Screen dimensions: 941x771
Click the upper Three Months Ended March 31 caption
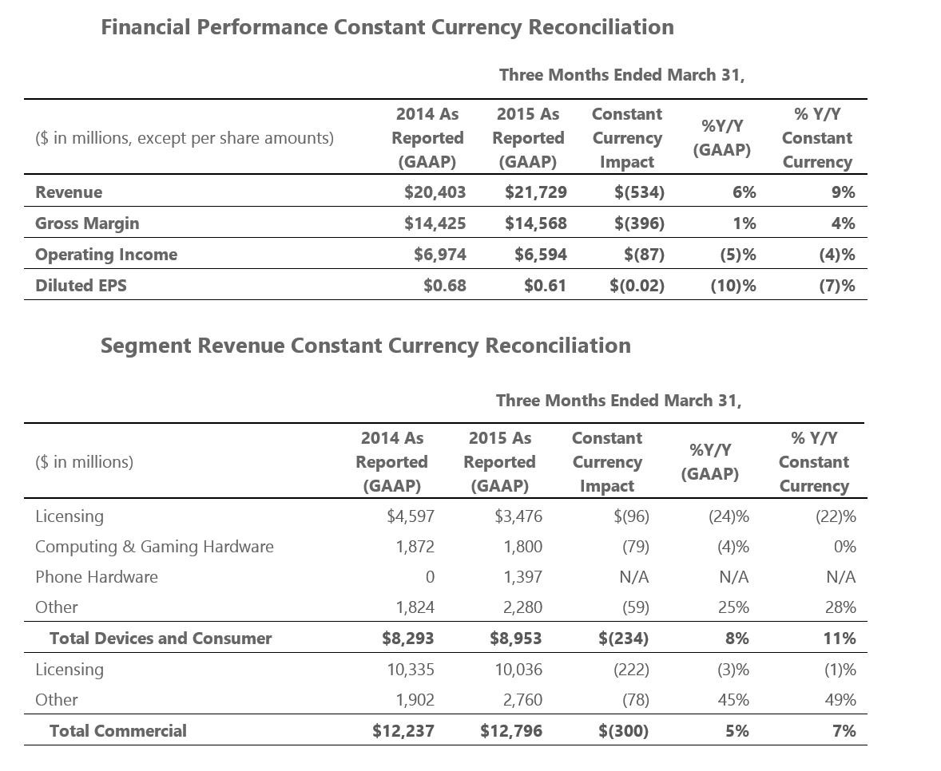click(x=621, y=76)
